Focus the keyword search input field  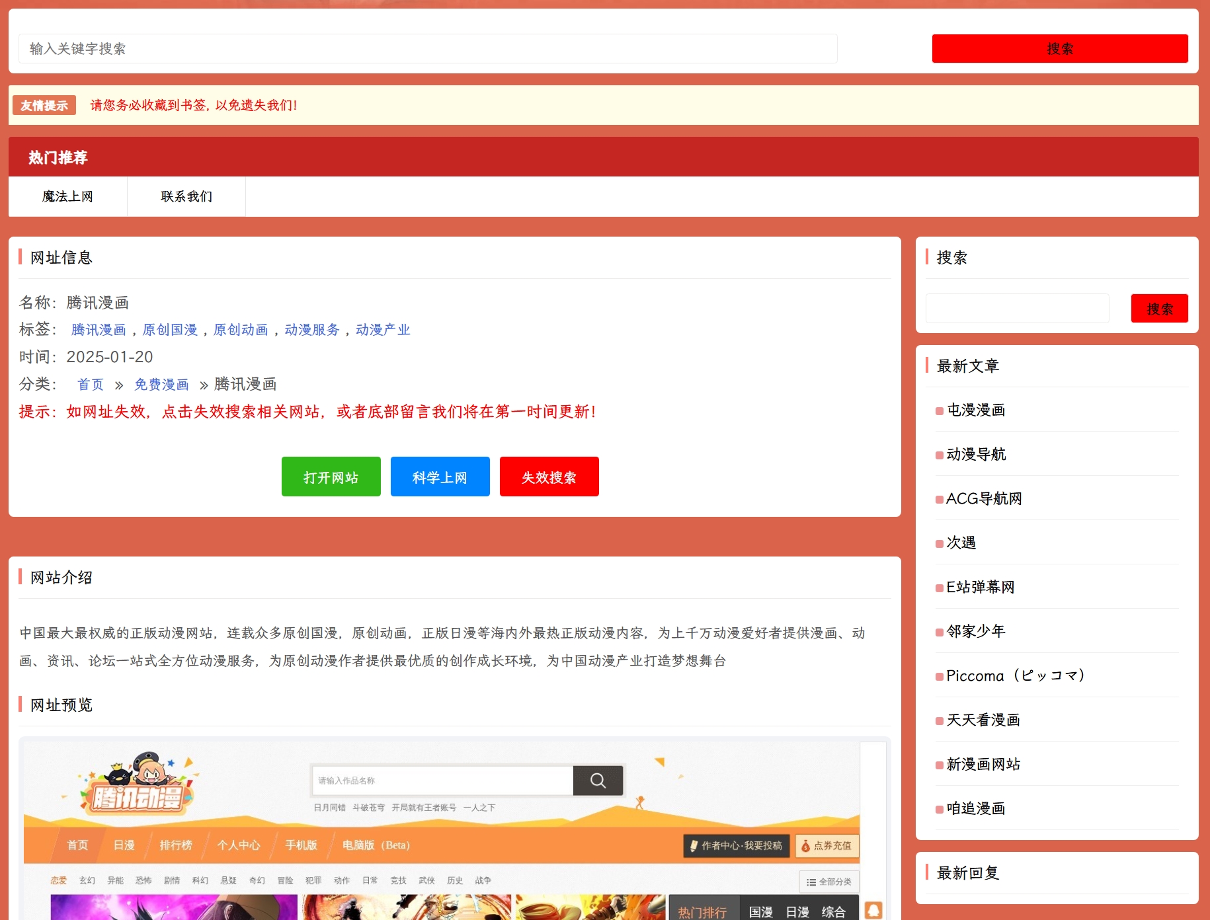[428, 49]
